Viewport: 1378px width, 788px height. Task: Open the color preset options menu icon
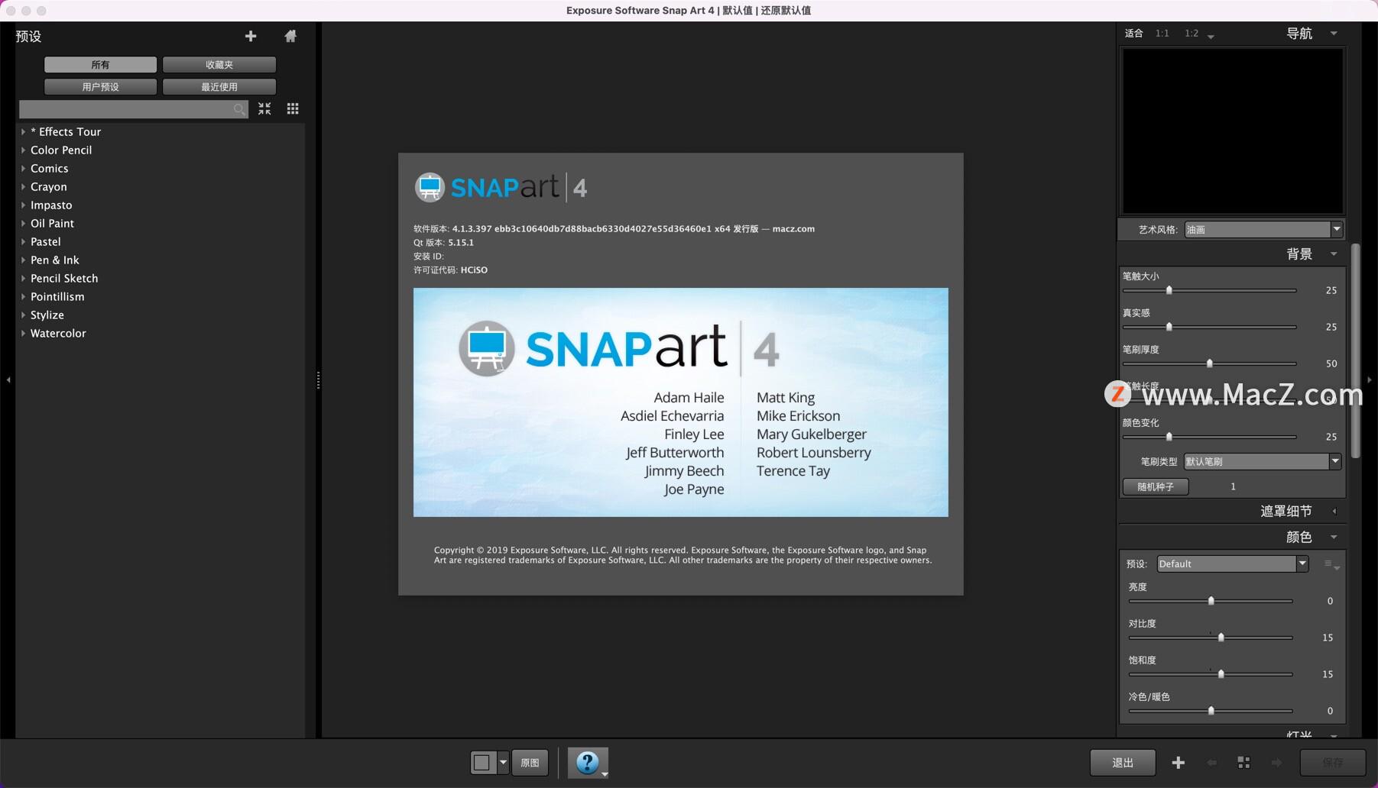pos(1331,564)
